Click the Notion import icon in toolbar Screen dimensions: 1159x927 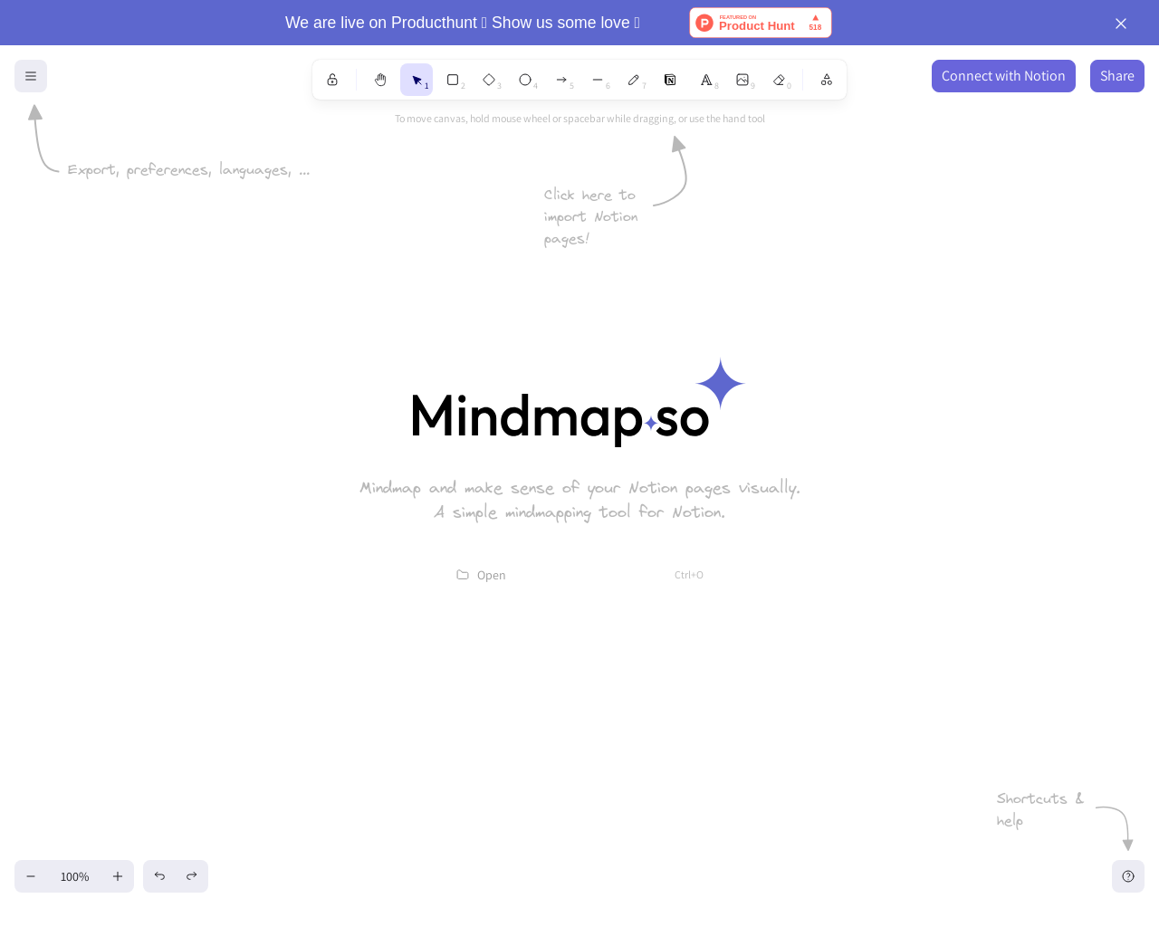tap(670, 80)
